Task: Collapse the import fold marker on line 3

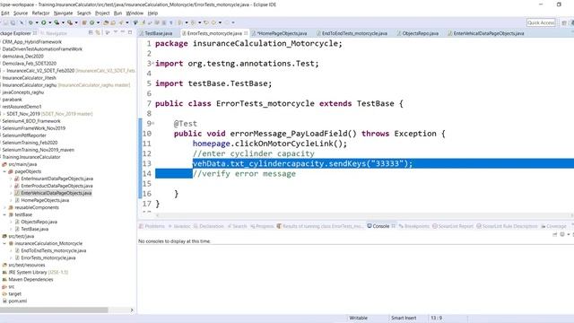Action: [x=153, y=64]
